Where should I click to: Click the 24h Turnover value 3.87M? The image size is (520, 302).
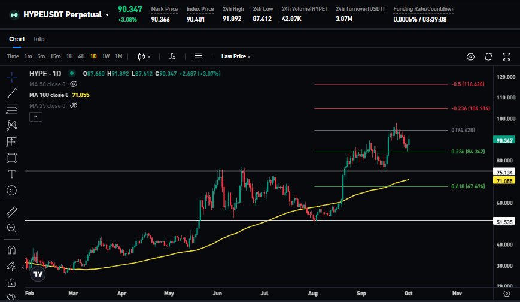point(344,19)
